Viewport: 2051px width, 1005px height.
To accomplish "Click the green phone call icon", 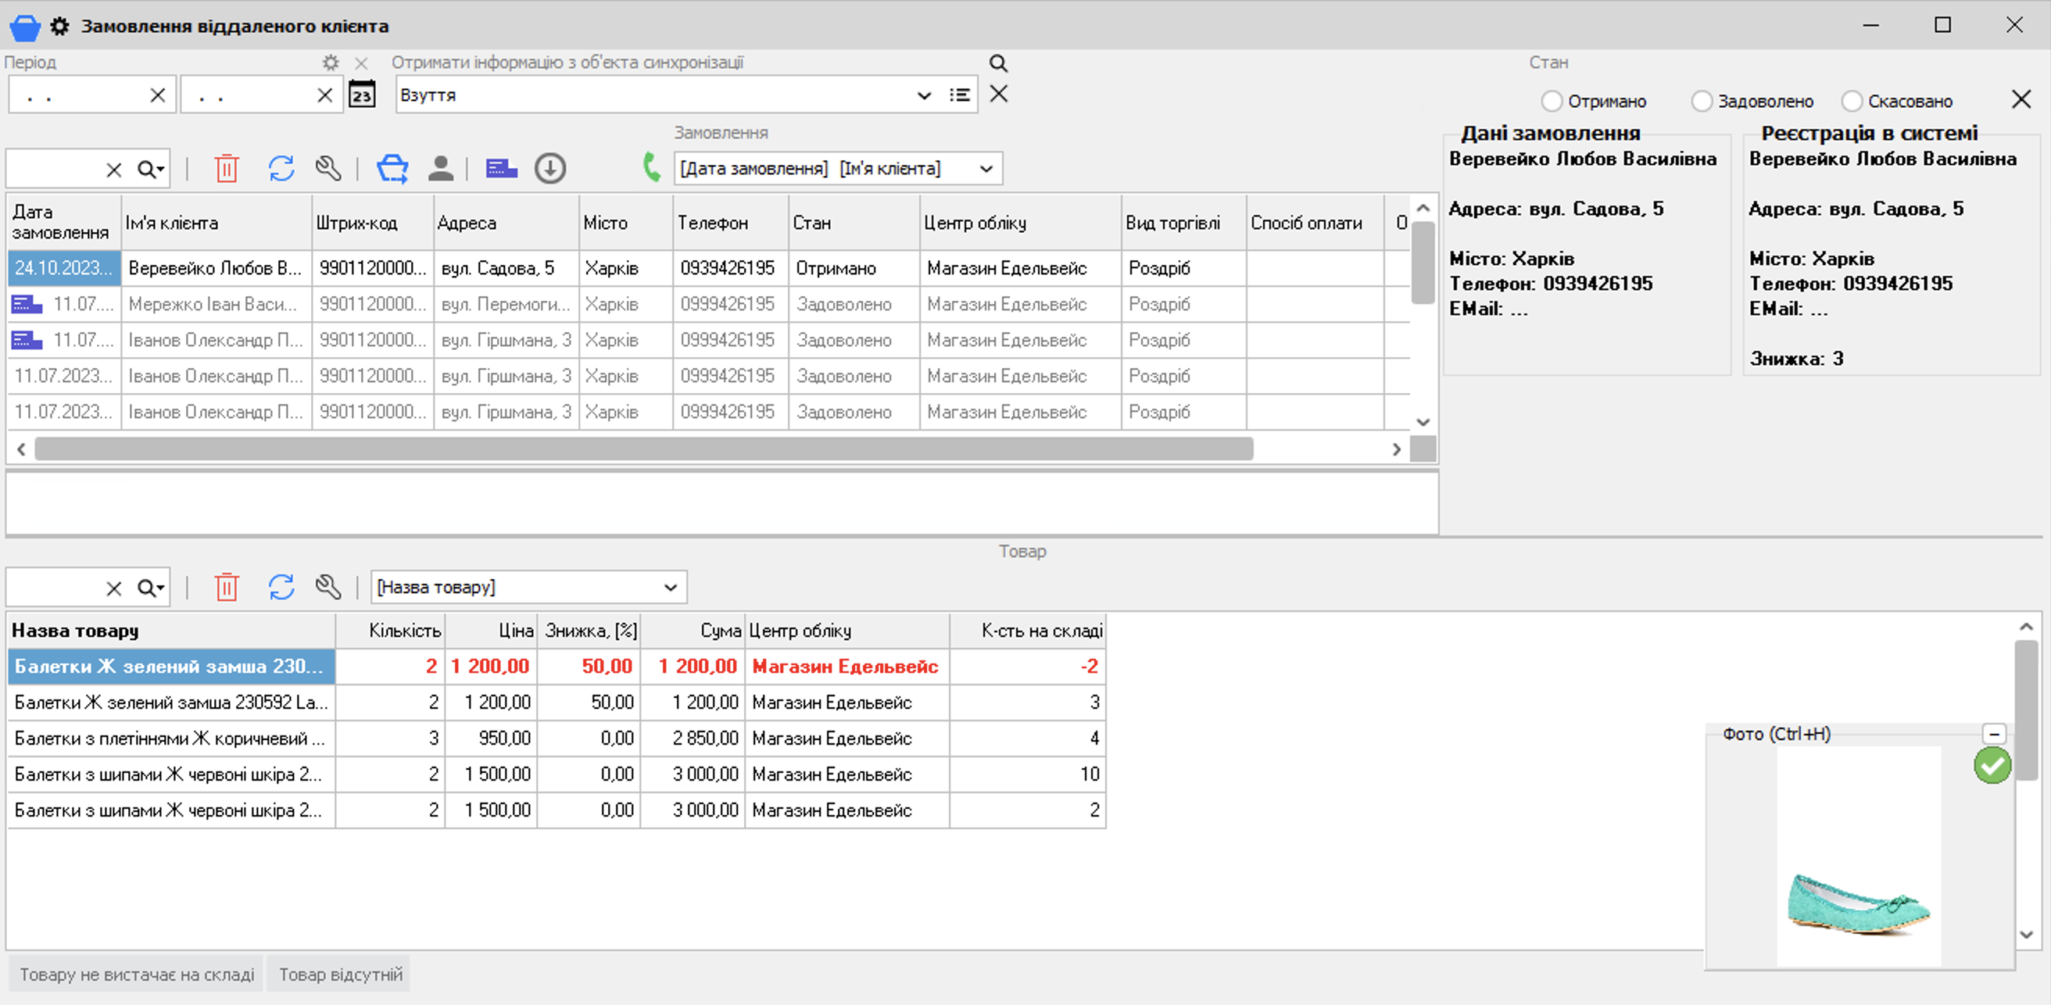I will coord(651,167).
